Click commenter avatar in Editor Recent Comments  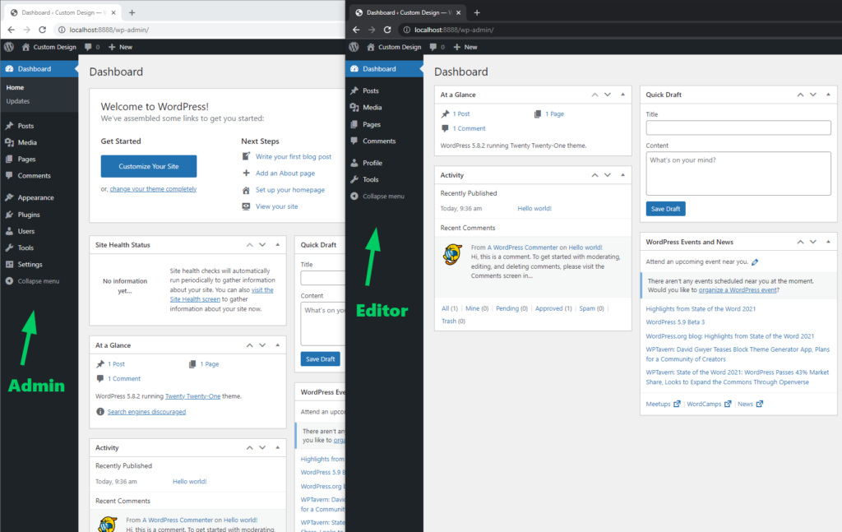coord(453,254)
